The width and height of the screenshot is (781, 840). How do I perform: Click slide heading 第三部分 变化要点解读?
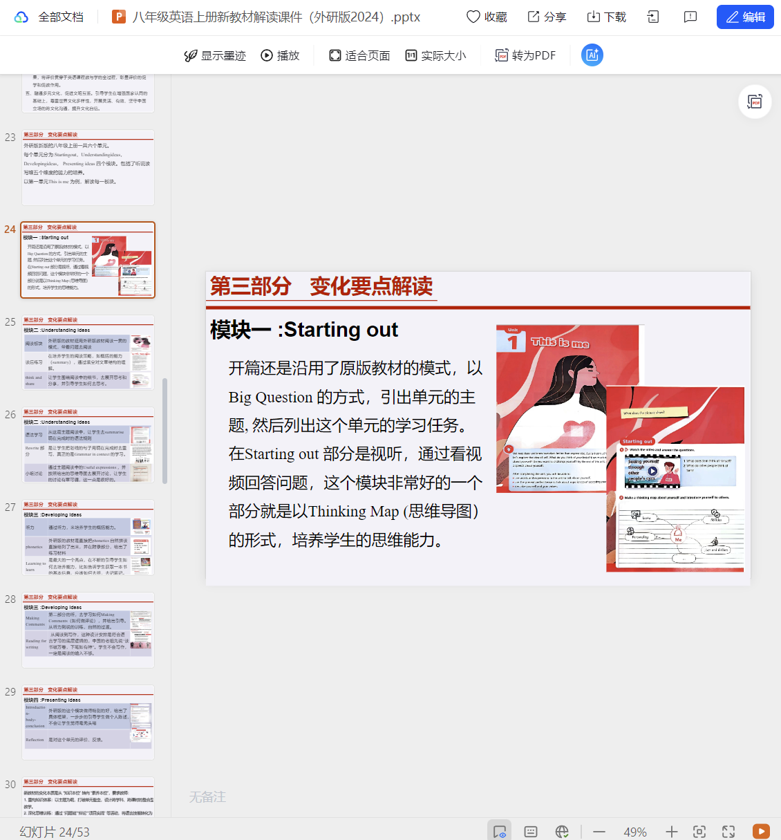(321, 286)
